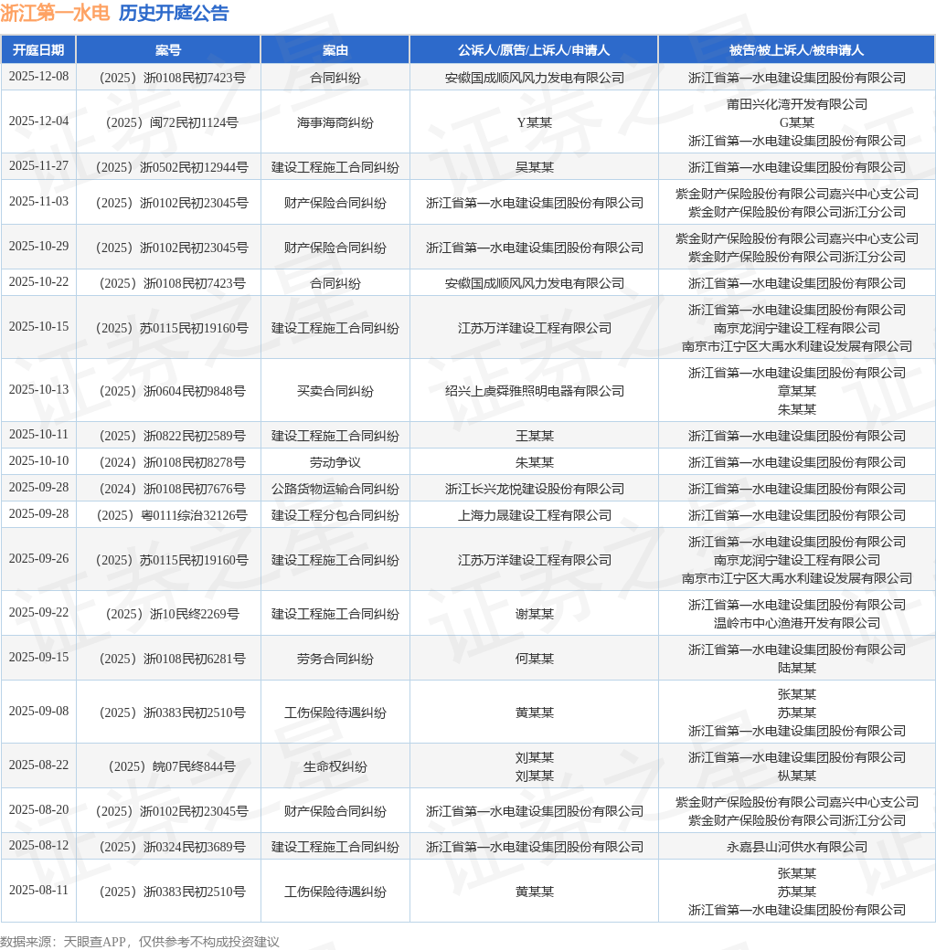Click defendant 枞某某
The height and width of the screenshot is (950, 936).
tap(796, 776)
